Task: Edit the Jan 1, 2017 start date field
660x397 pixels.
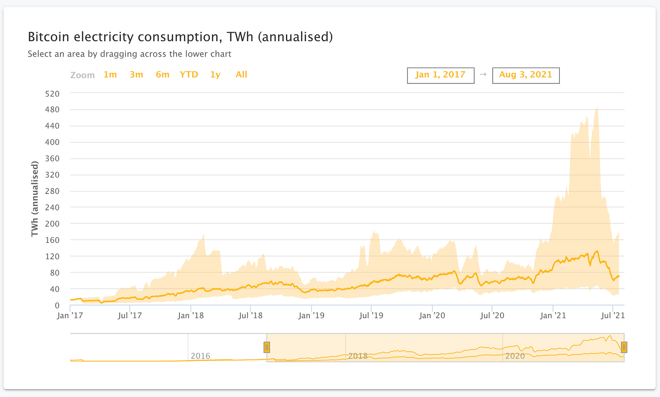Action: point(441,75)
